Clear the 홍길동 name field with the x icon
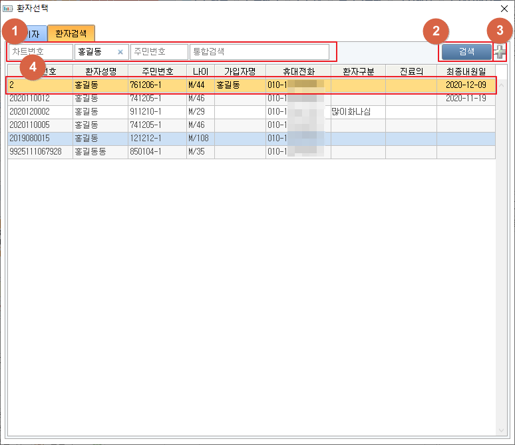The width and height of the screenshot is (515, 445). coord(120,52)
